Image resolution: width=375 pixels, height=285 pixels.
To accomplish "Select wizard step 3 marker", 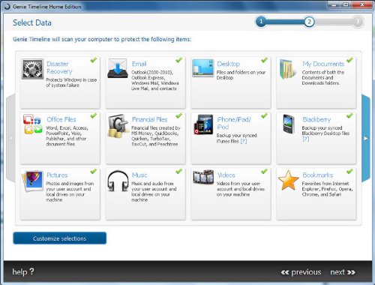I will coord(358,22).
